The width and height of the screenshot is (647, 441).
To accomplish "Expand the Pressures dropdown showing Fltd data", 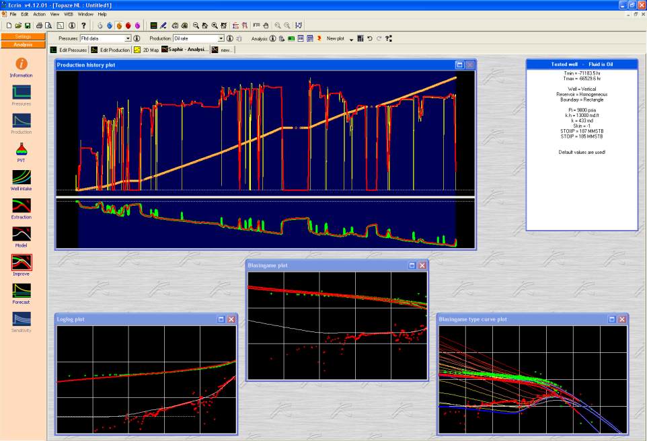I will pyautogui.click(x=127, y=39).
